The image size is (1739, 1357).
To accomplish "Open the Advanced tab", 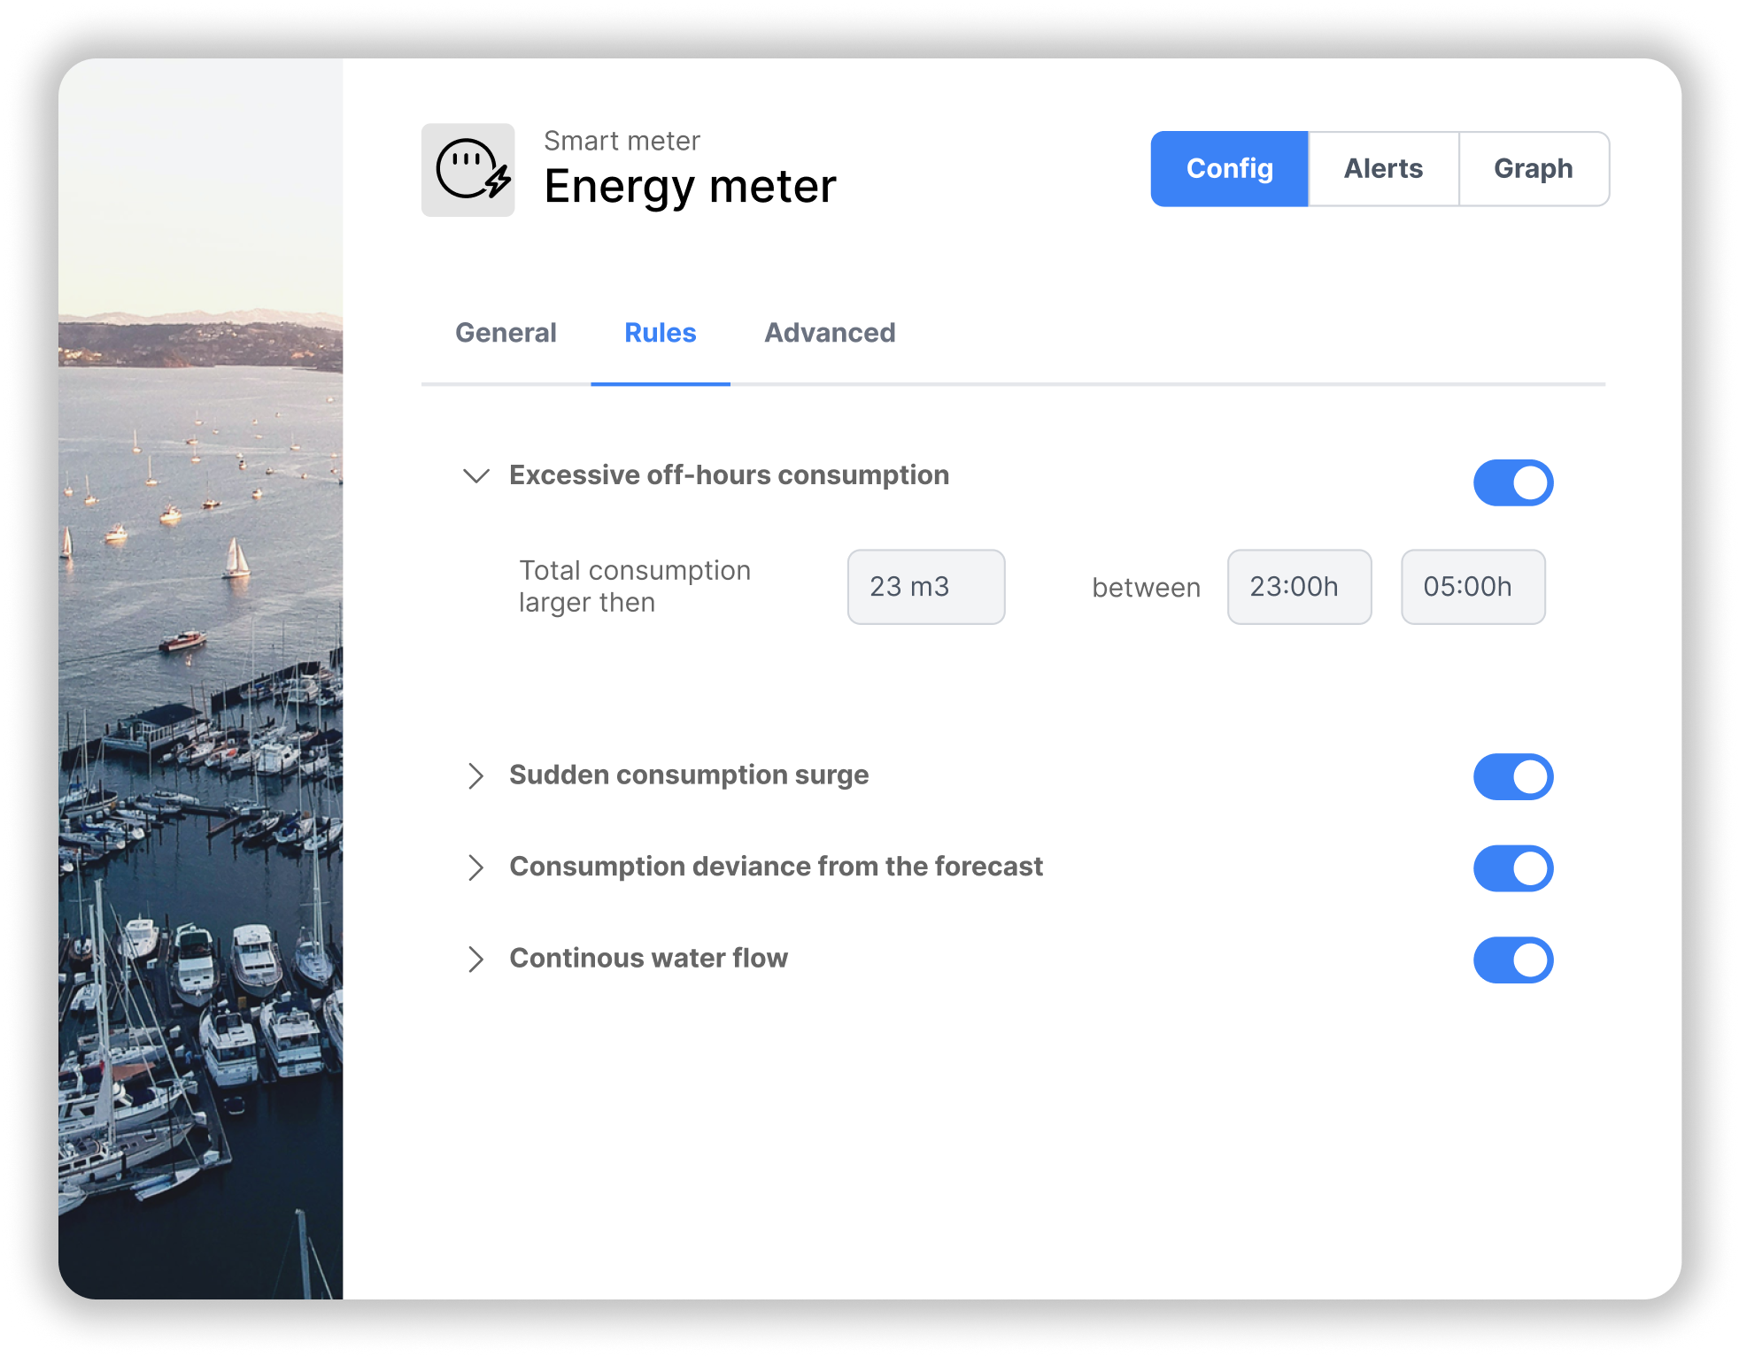I will [x=830, y=333].
